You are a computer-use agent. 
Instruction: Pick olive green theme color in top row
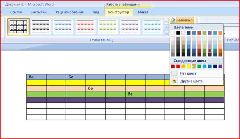tap(204, 33)
